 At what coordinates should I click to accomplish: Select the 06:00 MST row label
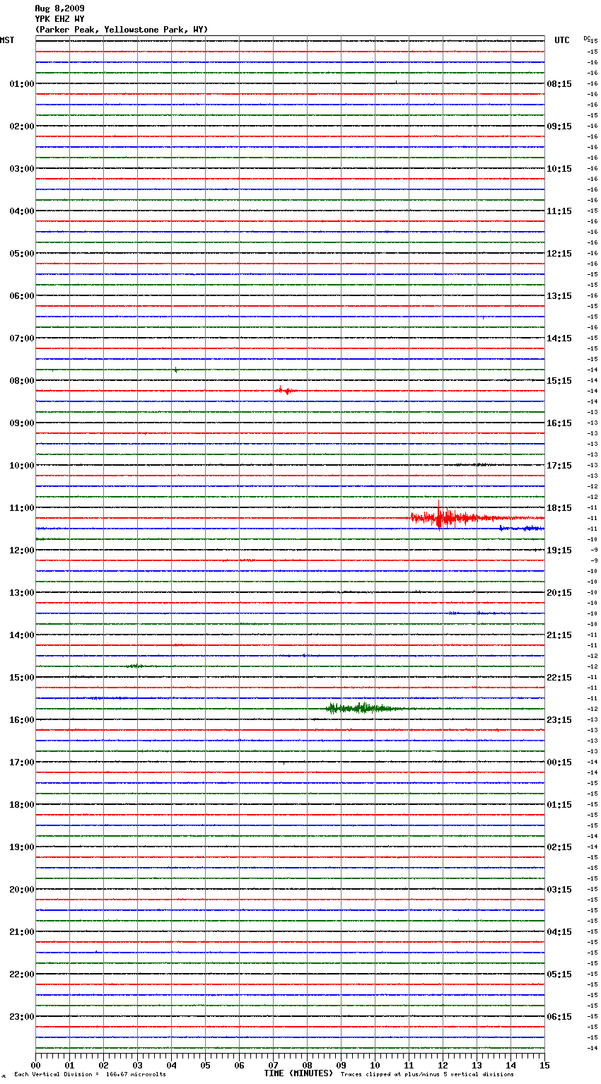pos(22,296)
